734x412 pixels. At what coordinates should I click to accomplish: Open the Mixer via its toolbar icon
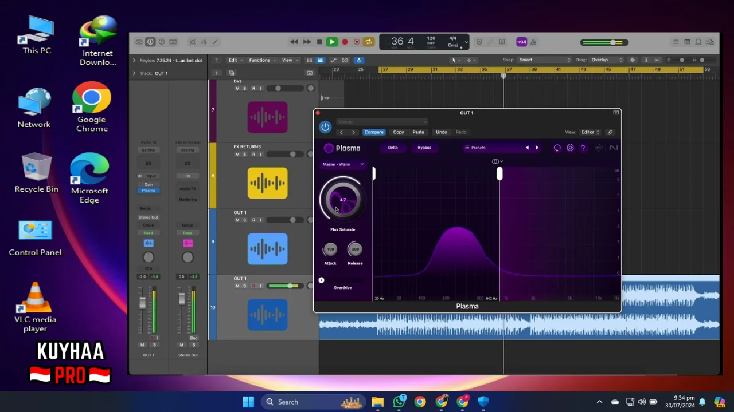pyautogui.click(x=204, y=42)
